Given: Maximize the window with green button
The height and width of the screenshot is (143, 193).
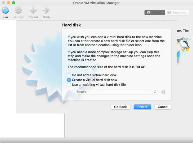Looking at the screenshot, I should click(x=14, y=3).
